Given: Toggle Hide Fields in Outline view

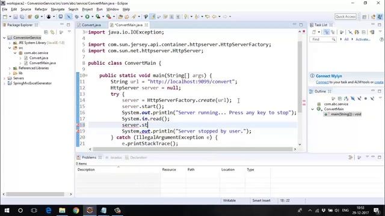Looking at the screenshot, I should [x=353, y=98].
